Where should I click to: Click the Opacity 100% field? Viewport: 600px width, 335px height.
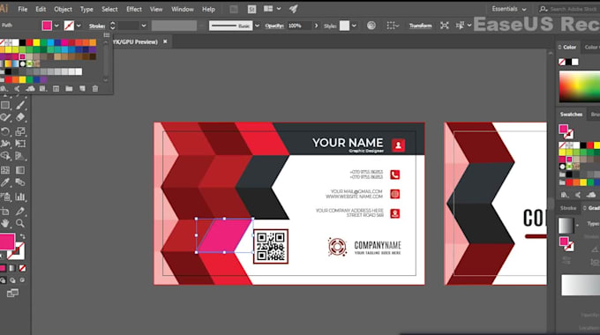299,26
